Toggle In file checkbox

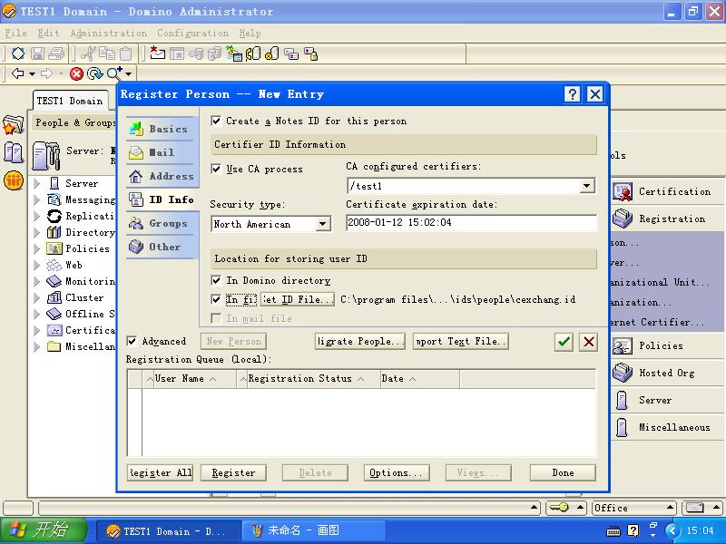pos(216,299)
